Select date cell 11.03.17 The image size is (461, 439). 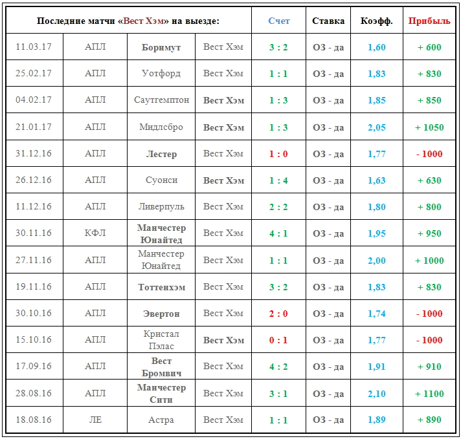point(34,47)
